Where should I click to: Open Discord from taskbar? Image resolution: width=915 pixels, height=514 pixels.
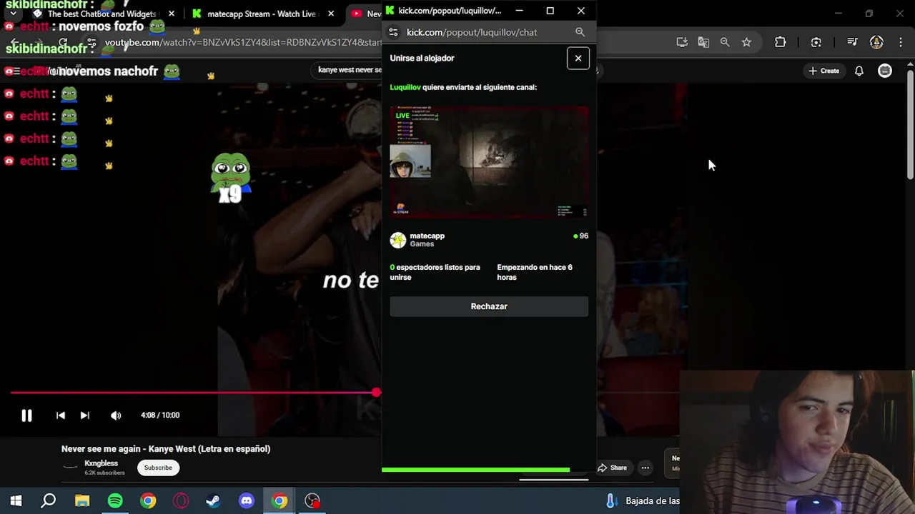(247, 501)
